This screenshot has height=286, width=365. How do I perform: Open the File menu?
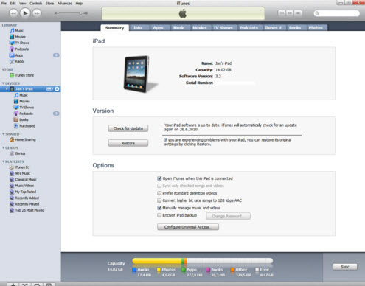click(4, 3)
